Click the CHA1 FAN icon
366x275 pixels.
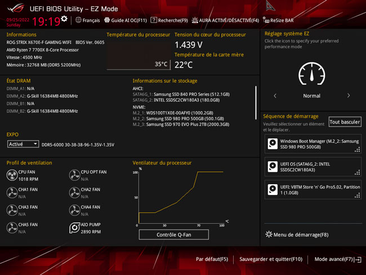(12, 193)
